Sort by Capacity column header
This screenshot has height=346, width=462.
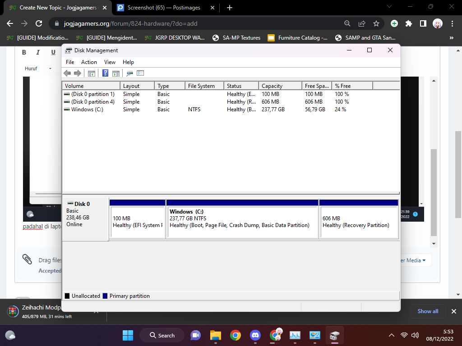tap(280, 86)
